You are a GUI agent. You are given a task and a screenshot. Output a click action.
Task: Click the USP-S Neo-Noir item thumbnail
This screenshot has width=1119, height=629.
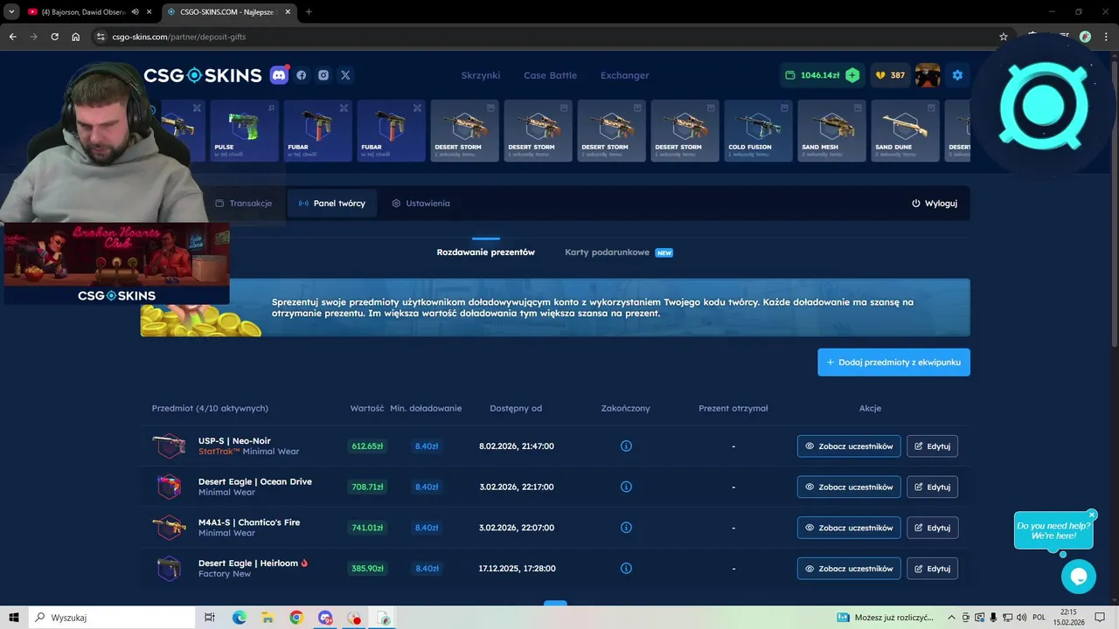click(169, 446)
